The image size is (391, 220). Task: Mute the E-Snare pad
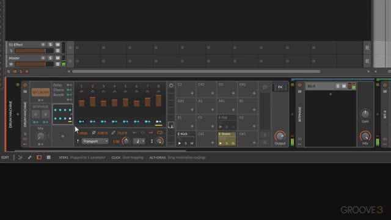click(233, 143)
